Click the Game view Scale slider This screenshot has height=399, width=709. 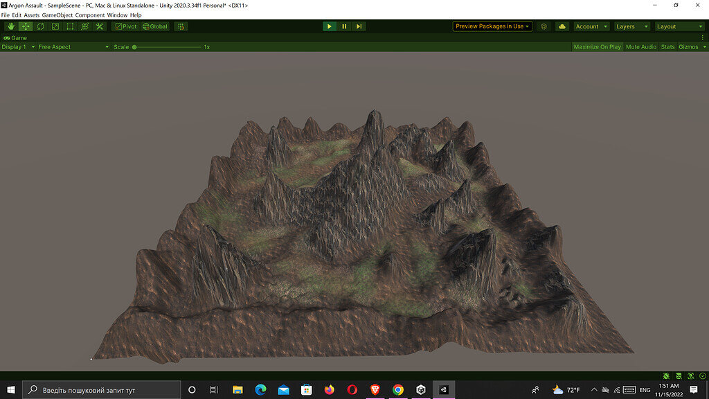coord(166,47)
